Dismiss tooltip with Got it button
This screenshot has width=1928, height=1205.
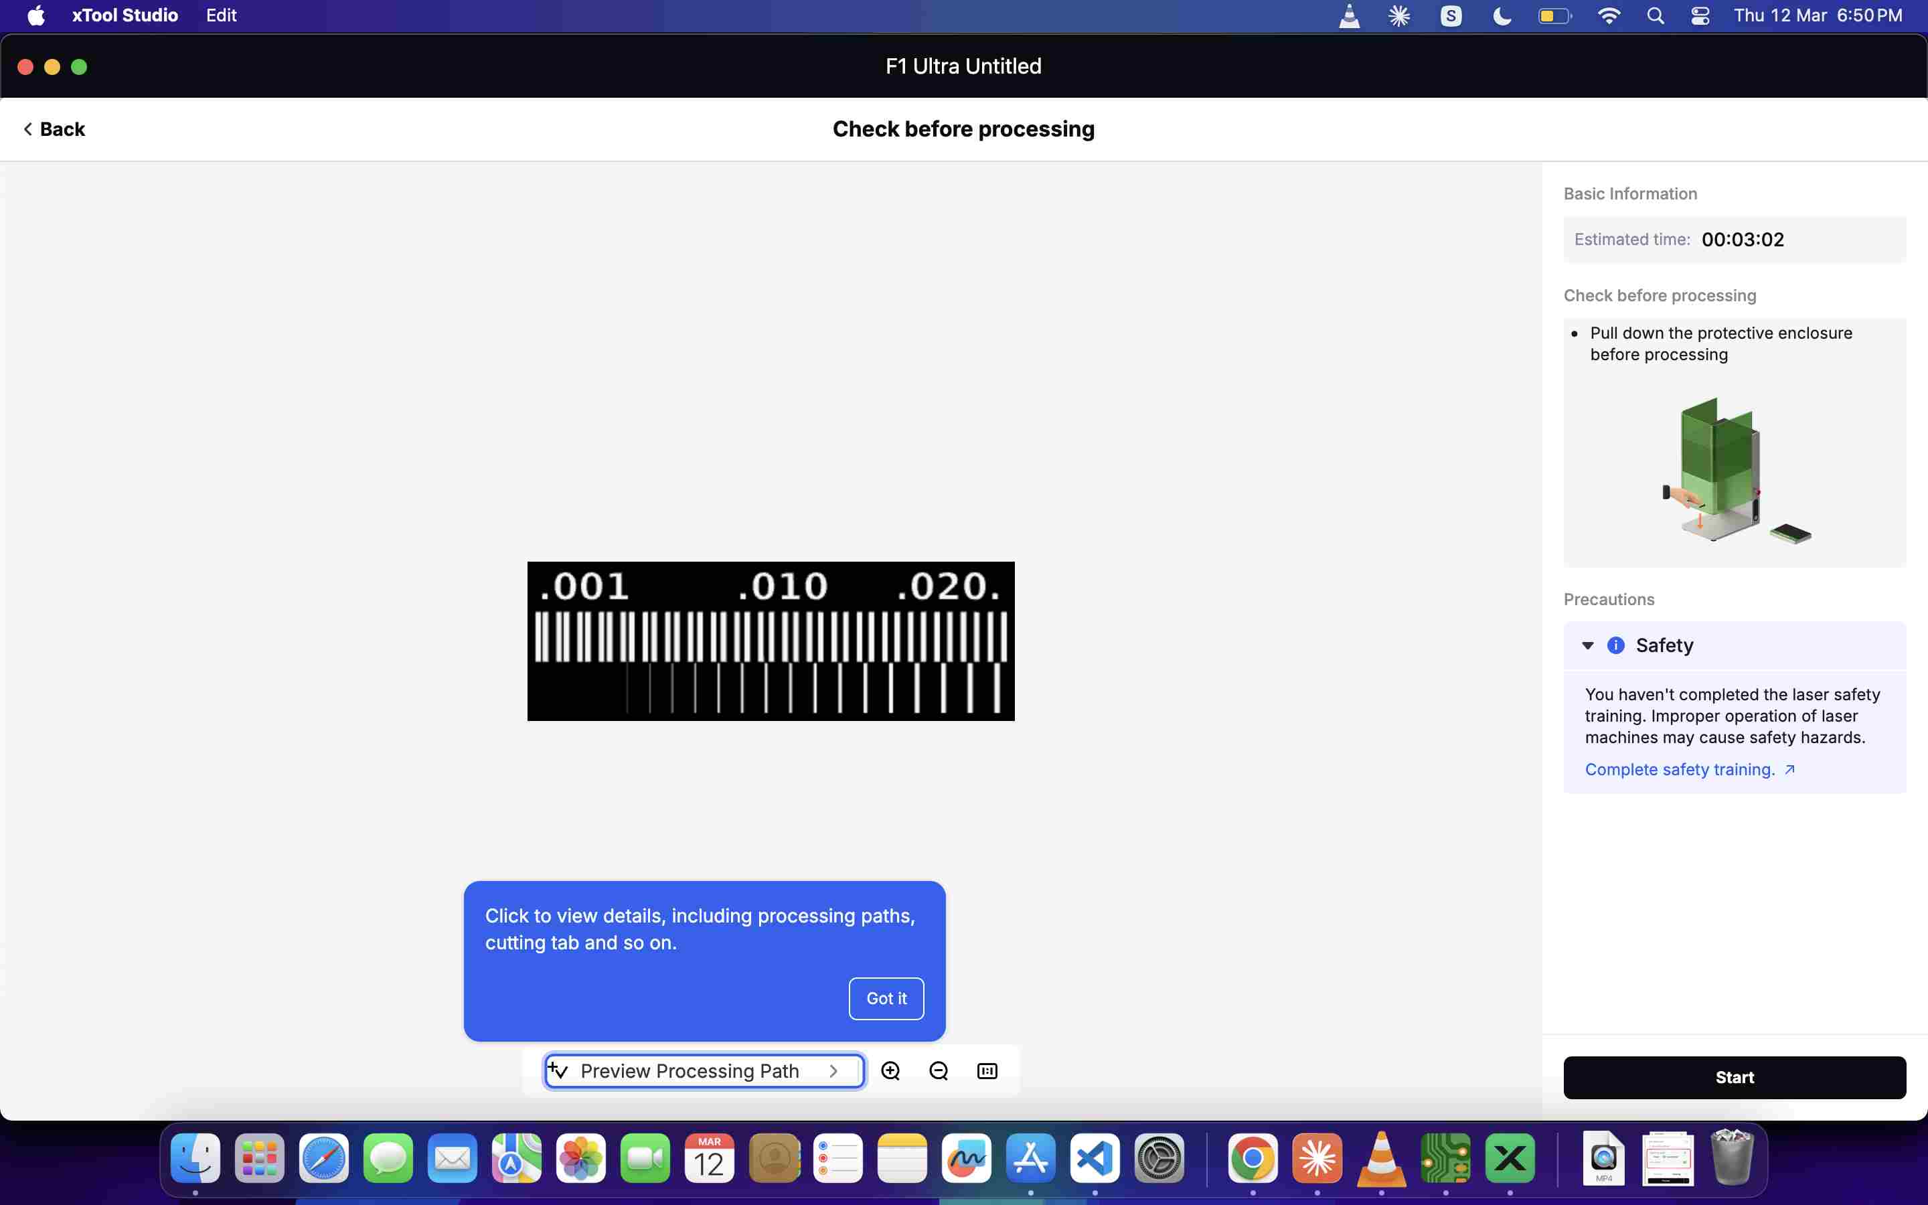[886, 997]
